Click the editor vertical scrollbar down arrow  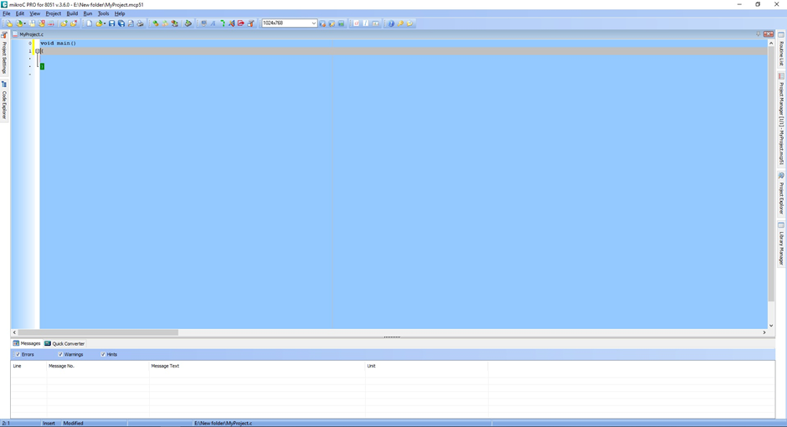(771, 325)
